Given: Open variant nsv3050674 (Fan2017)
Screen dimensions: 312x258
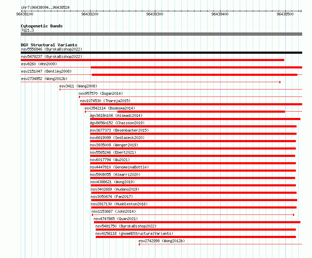Looking at the screenshot, I should point(112,197).
